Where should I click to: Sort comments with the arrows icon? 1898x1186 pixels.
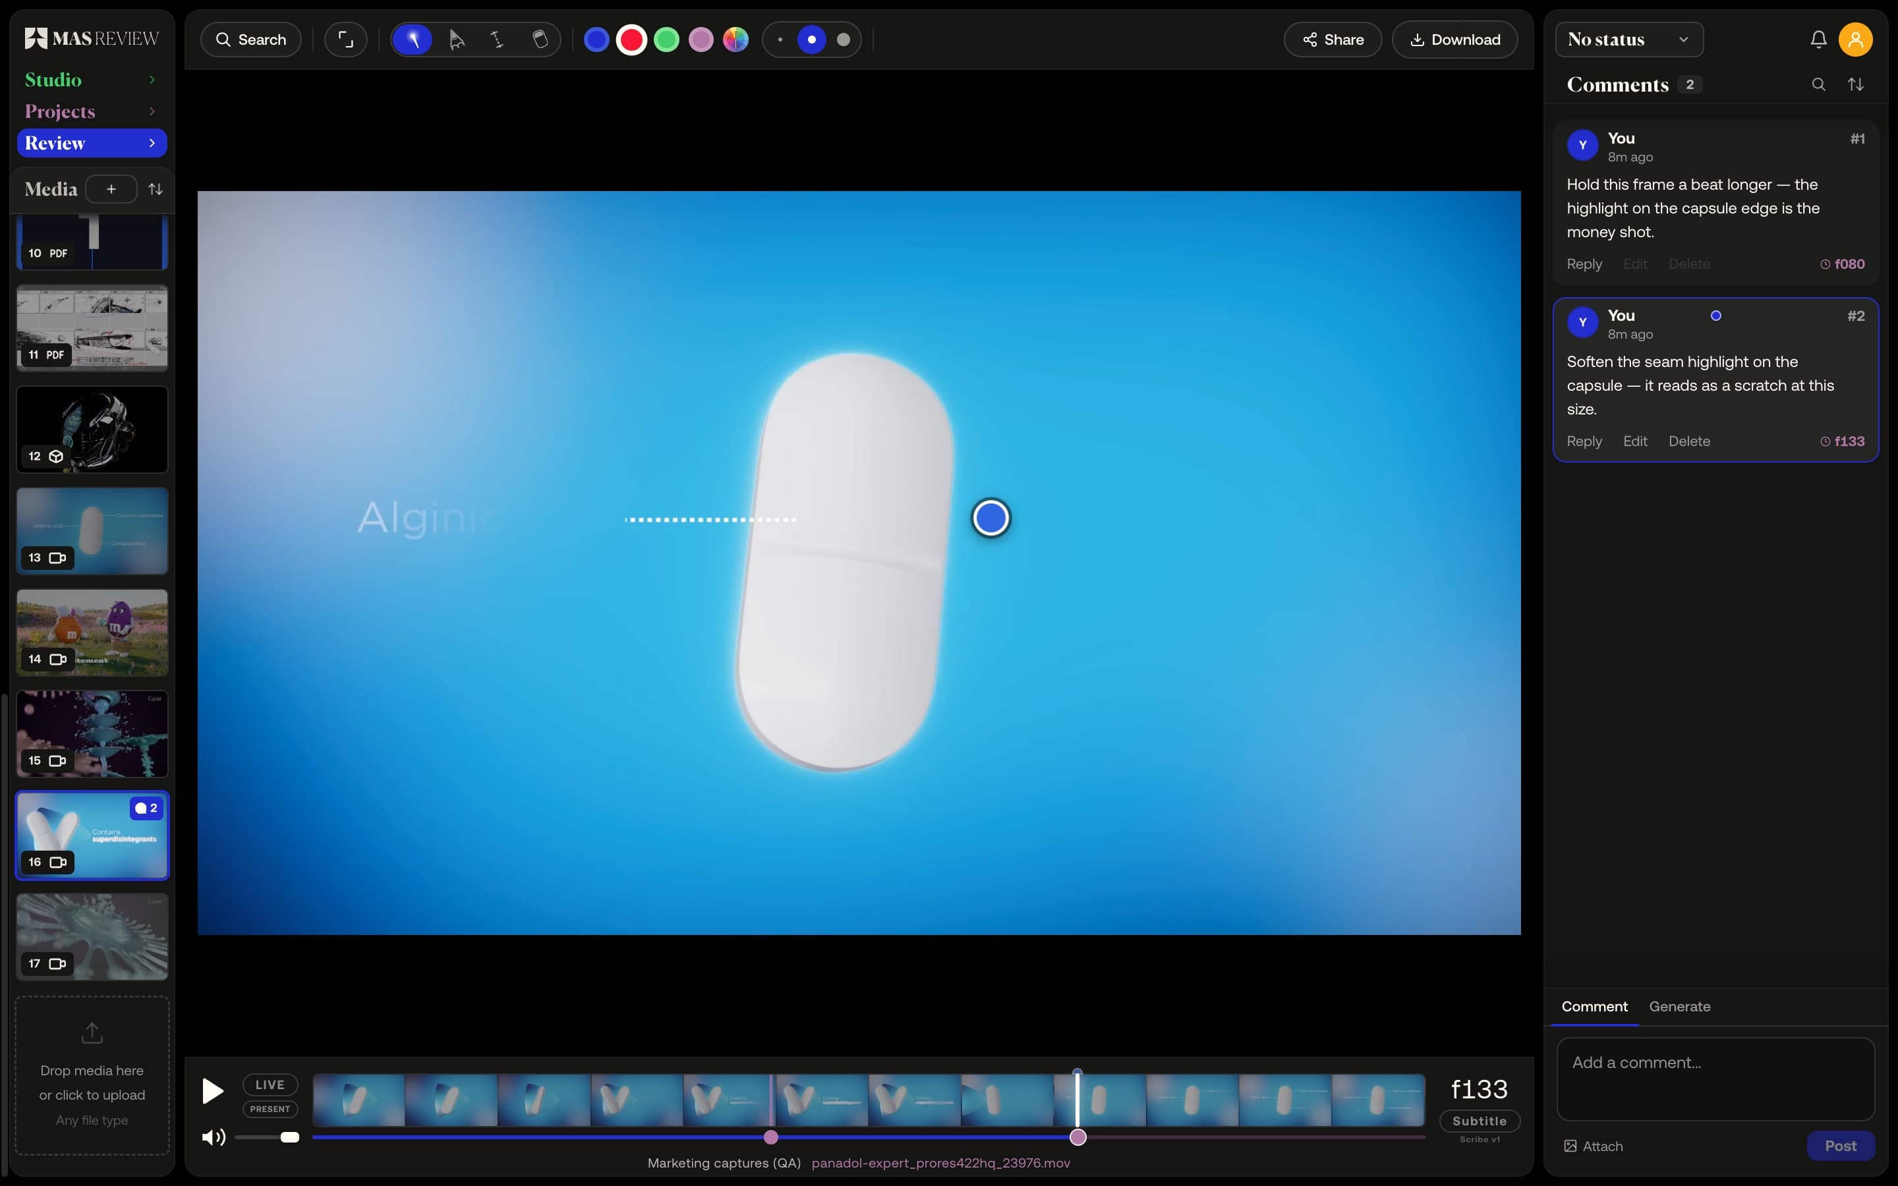click(1856, 85)
